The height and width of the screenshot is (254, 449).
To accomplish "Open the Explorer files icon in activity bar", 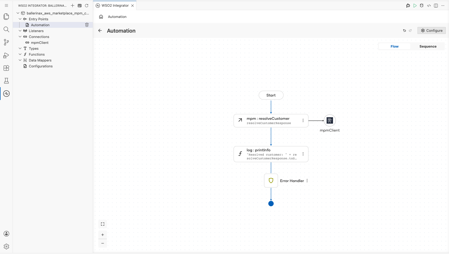I will click(x=6, y=17).
